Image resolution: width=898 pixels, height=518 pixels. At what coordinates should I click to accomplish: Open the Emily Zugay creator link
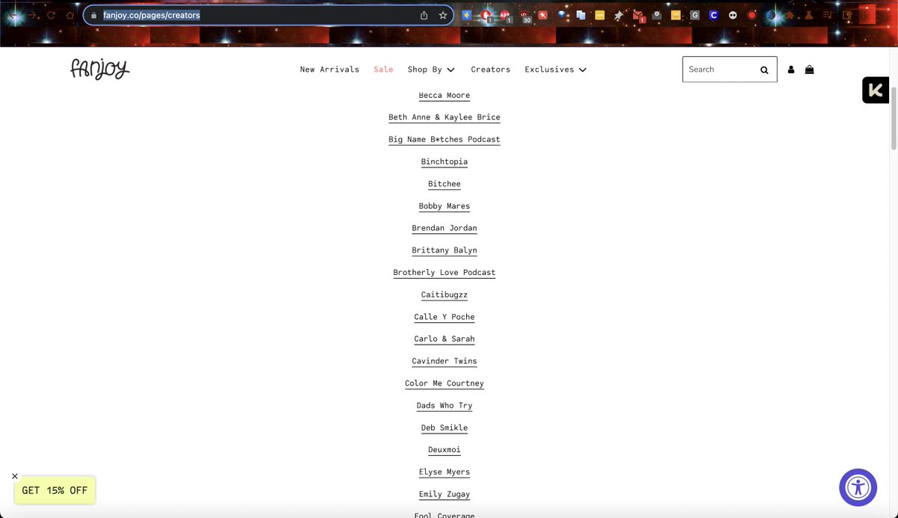click(x=445, y=494)
